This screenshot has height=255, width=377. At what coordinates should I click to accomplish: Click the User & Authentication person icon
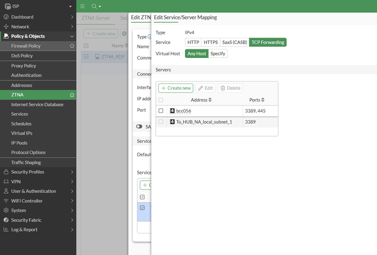coord(6,191)
